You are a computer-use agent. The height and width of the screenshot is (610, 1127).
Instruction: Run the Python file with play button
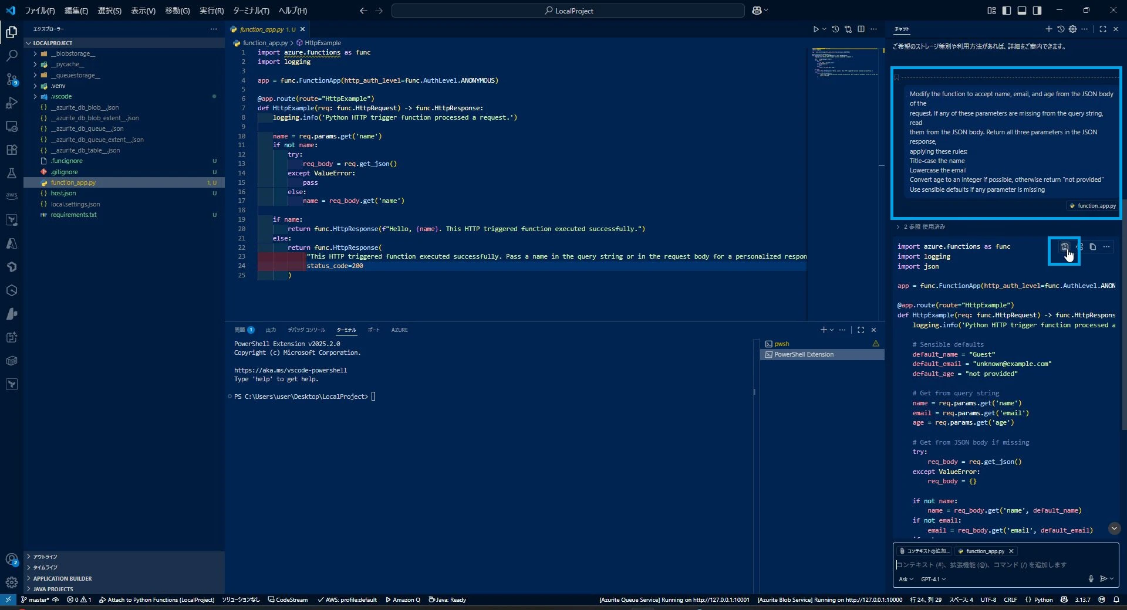tap(815, 29)
